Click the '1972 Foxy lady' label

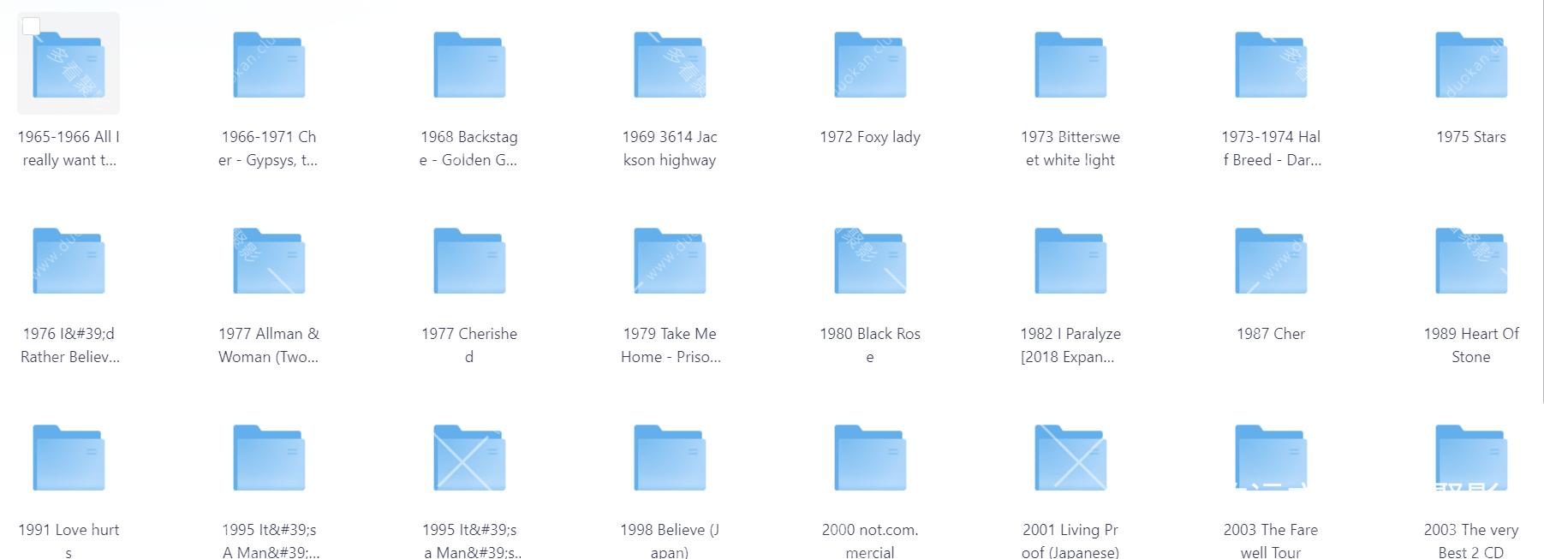pos(870,137)
